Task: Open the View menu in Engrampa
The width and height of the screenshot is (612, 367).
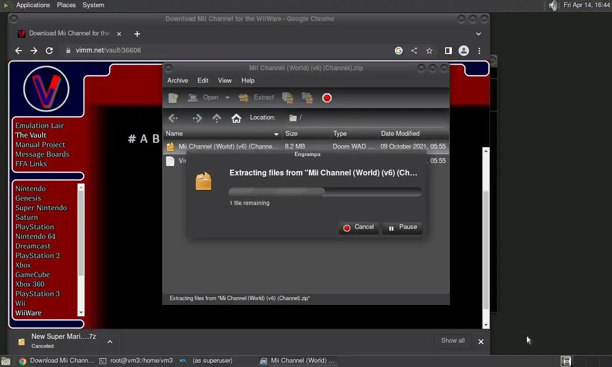Action: tap(225, 80)
